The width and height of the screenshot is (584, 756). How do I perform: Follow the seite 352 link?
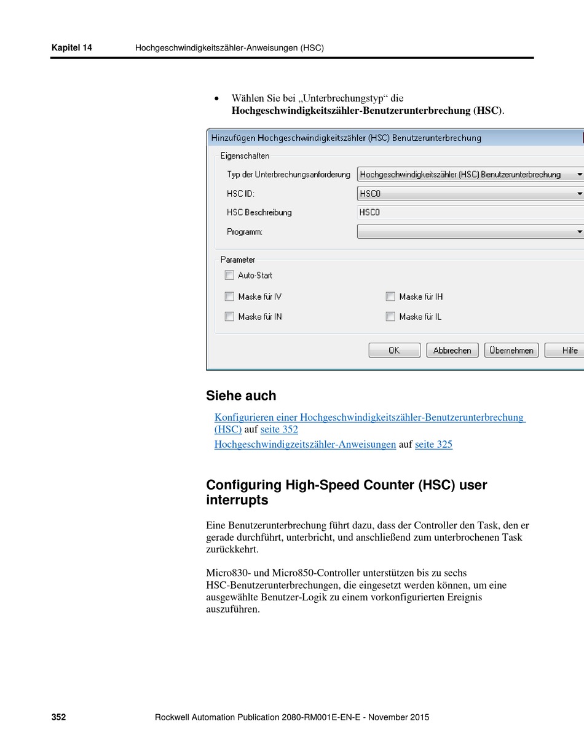click(279, 429)
